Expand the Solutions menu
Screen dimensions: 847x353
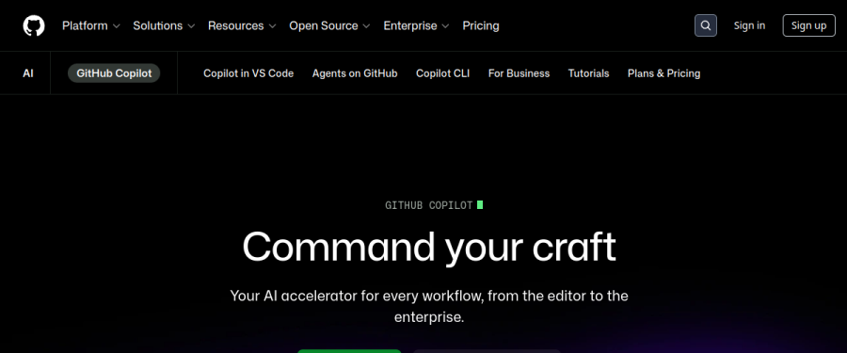(164, 25)
